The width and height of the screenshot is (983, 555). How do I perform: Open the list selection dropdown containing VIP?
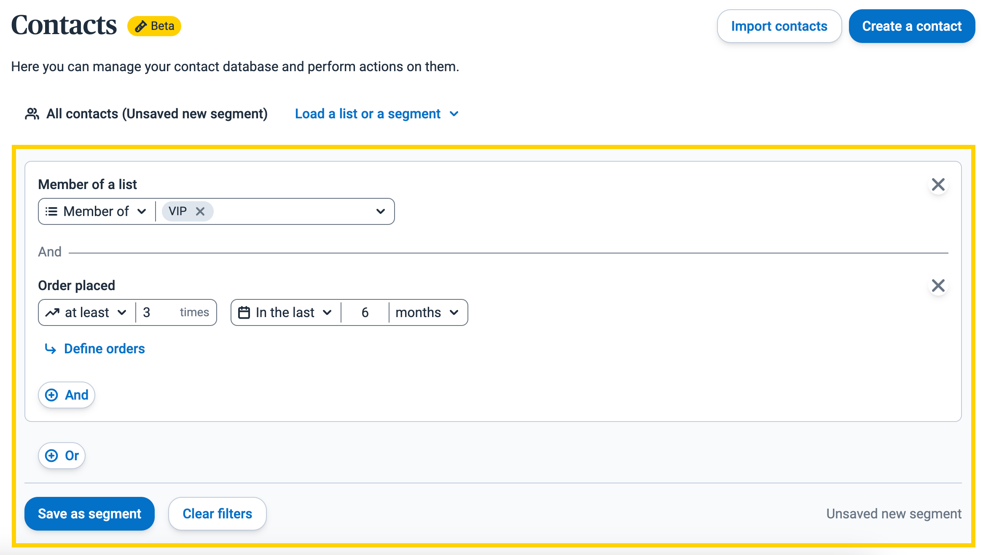coord(380,211)
